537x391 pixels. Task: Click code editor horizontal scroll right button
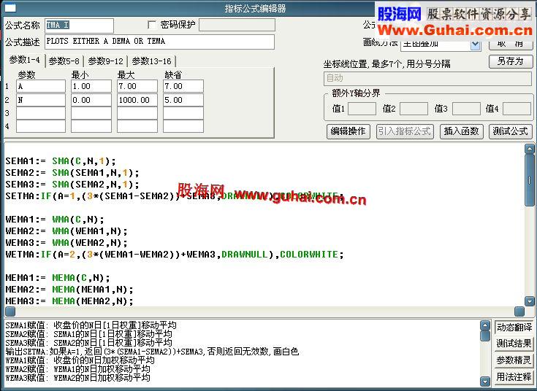(519, 311)
